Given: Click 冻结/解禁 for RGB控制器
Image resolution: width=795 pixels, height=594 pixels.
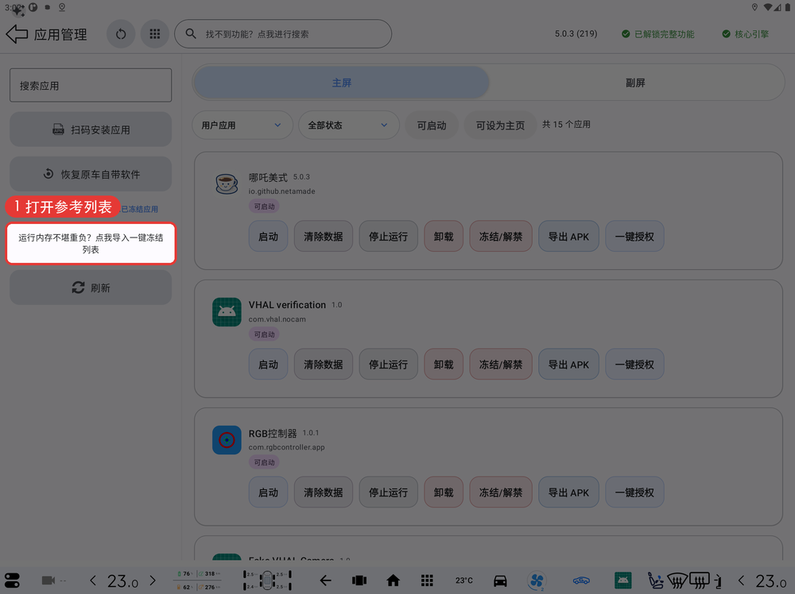Looking at the screenshot, I should click(500, 492).
